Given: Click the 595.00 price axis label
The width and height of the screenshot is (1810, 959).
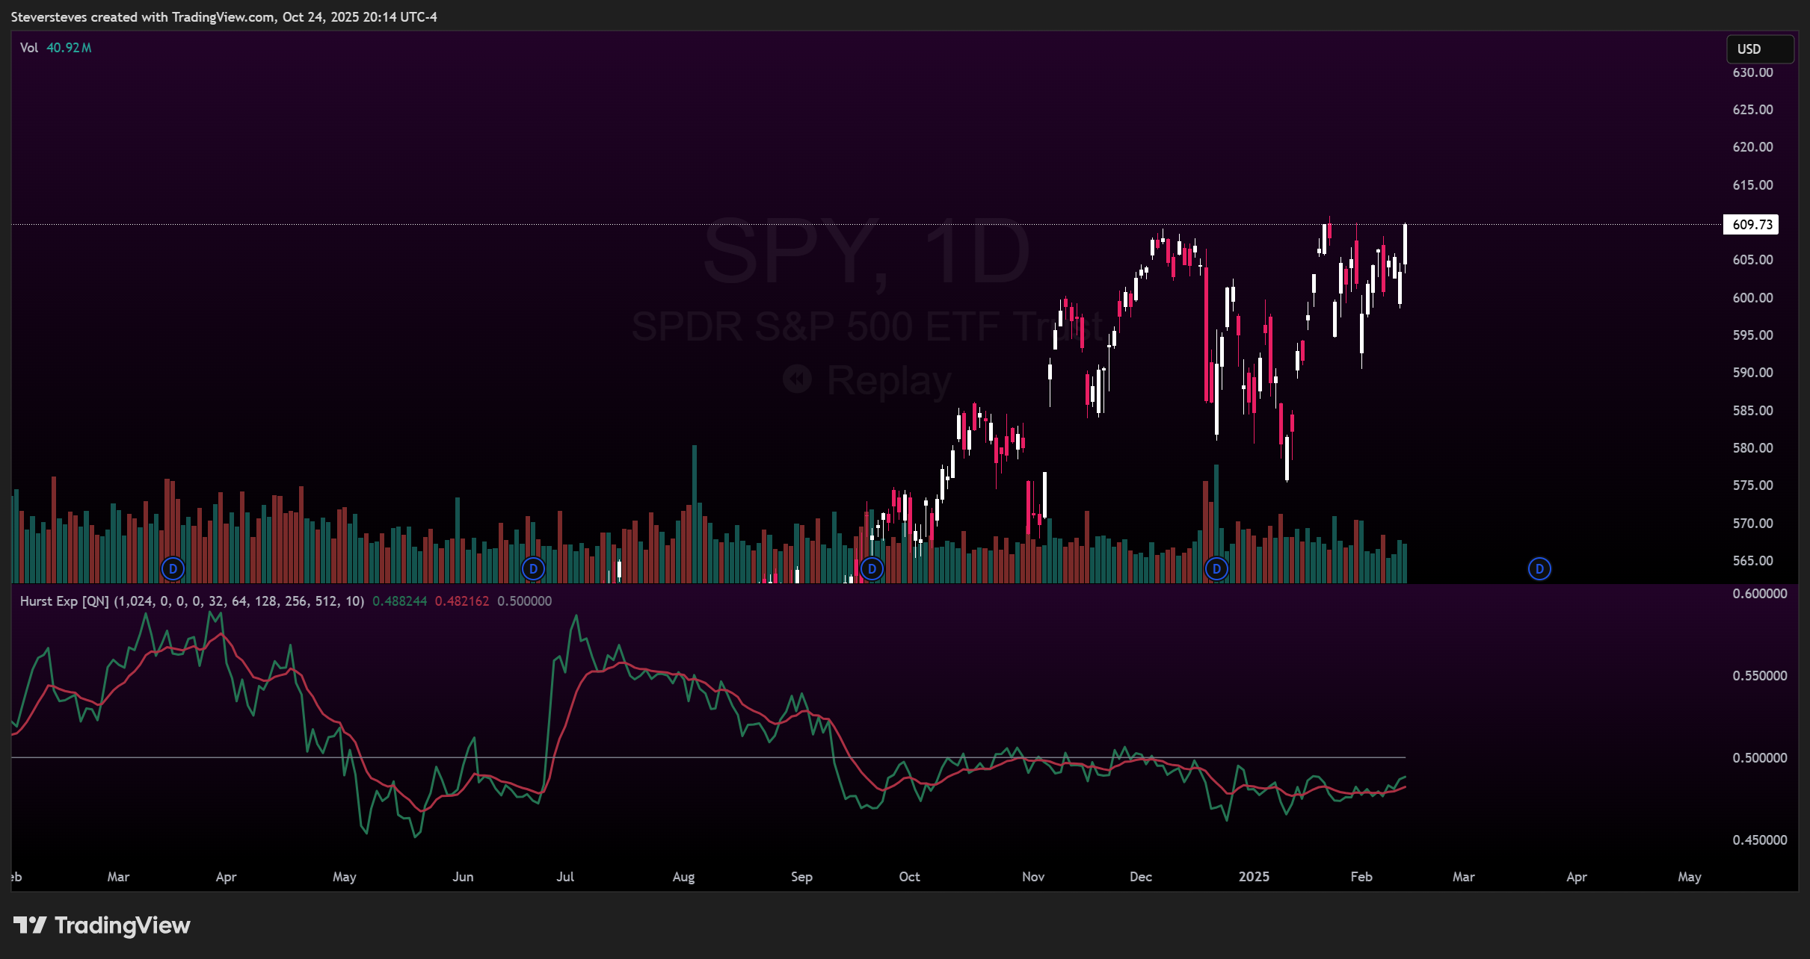Looking at the screenshot, I should pyautogui.click(x=1752, y=335).
